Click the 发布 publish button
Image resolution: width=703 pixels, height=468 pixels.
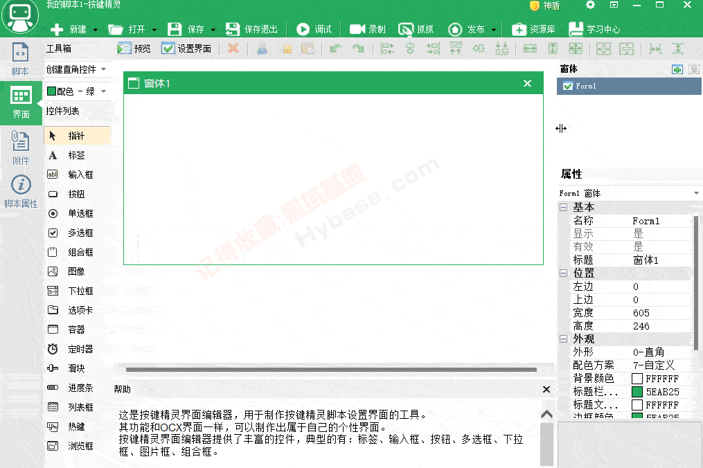point(467,29)
